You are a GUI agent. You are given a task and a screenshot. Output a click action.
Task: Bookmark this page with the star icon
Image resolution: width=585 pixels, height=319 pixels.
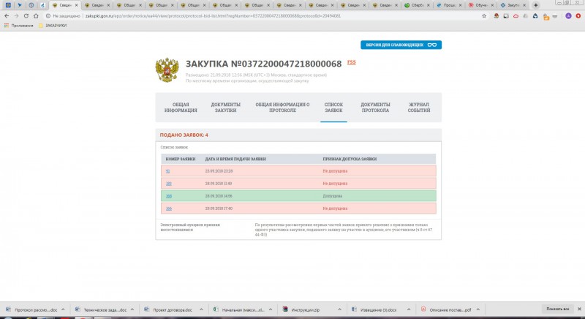point(484,16)
